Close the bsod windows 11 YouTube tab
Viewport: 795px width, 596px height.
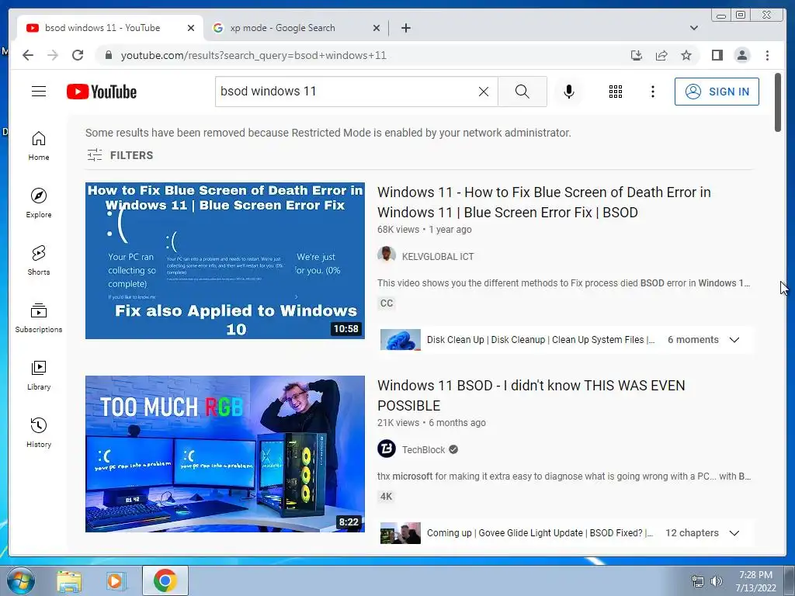[191, 28]
